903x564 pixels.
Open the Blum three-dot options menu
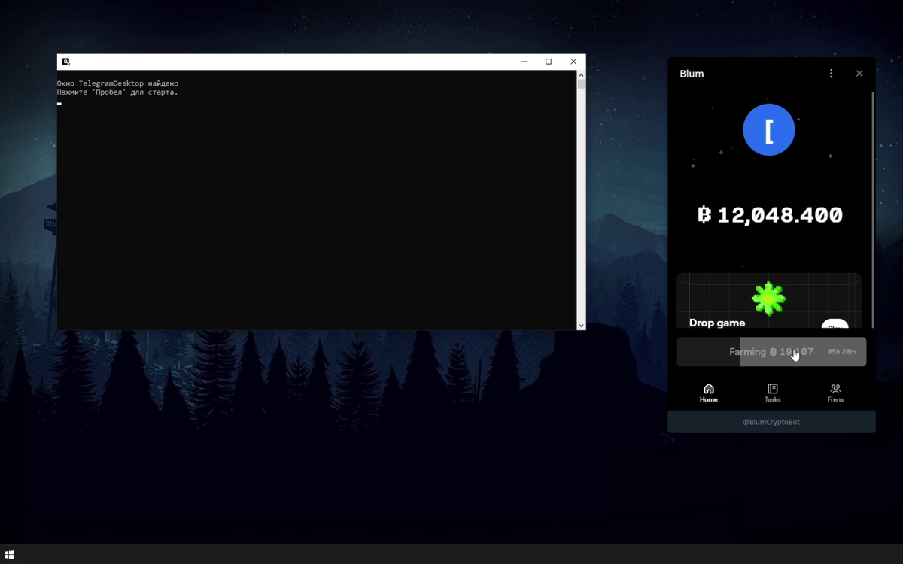click(831, 74)
